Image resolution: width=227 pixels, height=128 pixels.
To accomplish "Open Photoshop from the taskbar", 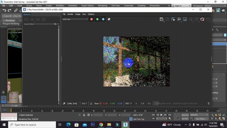I will [93, 124].
